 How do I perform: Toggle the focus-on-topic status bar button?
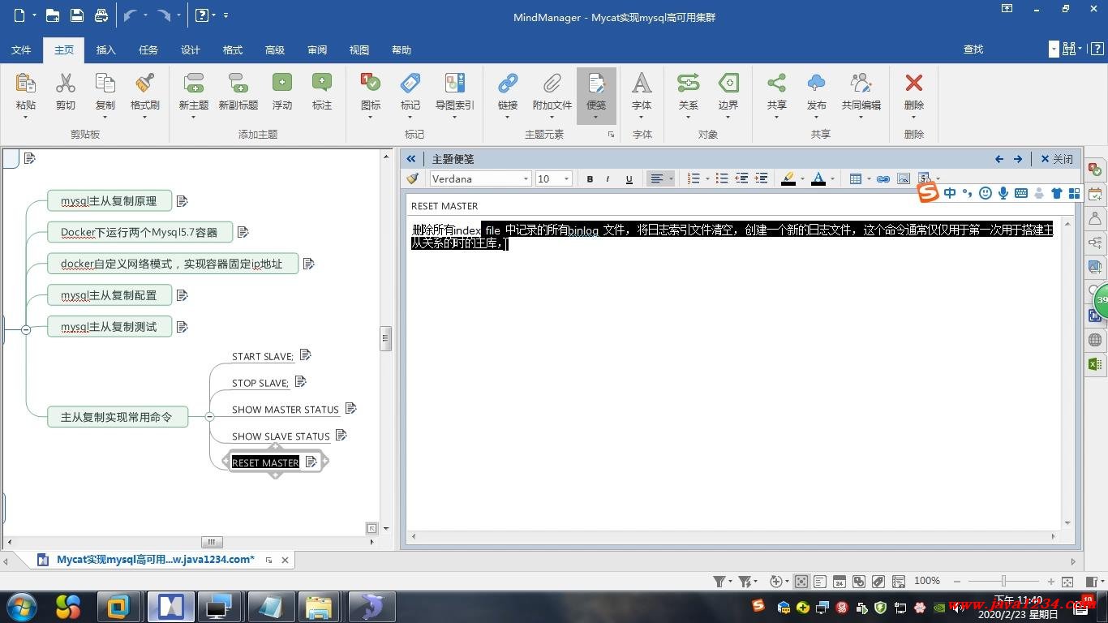pyautogui.click(x=801, y=582)
